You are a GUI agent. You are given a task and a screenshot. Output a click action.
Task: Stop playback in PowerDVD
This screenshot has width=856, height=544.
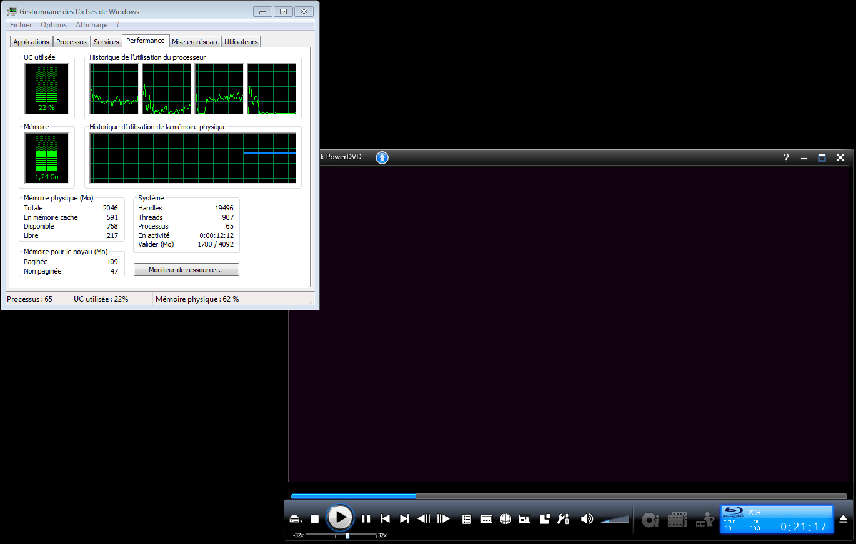tap(315, 519)
